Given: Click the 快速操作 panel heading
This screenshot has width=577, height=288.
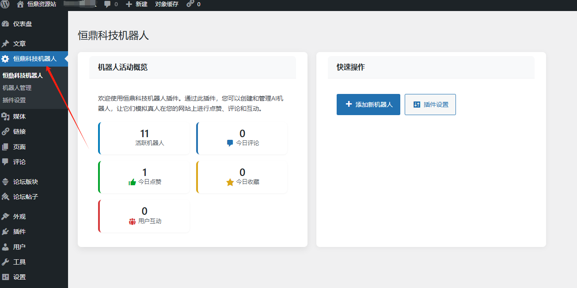Looking at the screenshot, I should tap(351, 67).
